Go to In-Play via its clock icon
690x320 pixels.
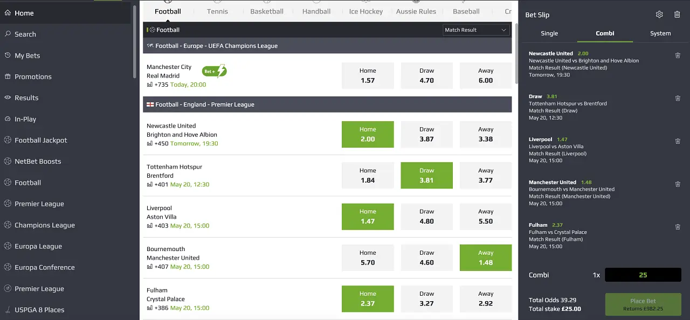pyautogui.click(x=8, y=119)
